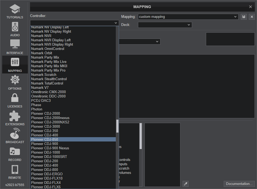
Task: Click the eyedropper pick tool icon
Action: pos(186,184)
